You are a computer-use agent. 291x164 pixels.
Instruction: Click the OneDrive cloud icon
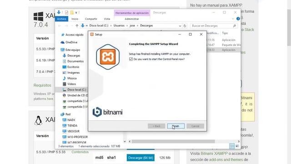[63, 42]
